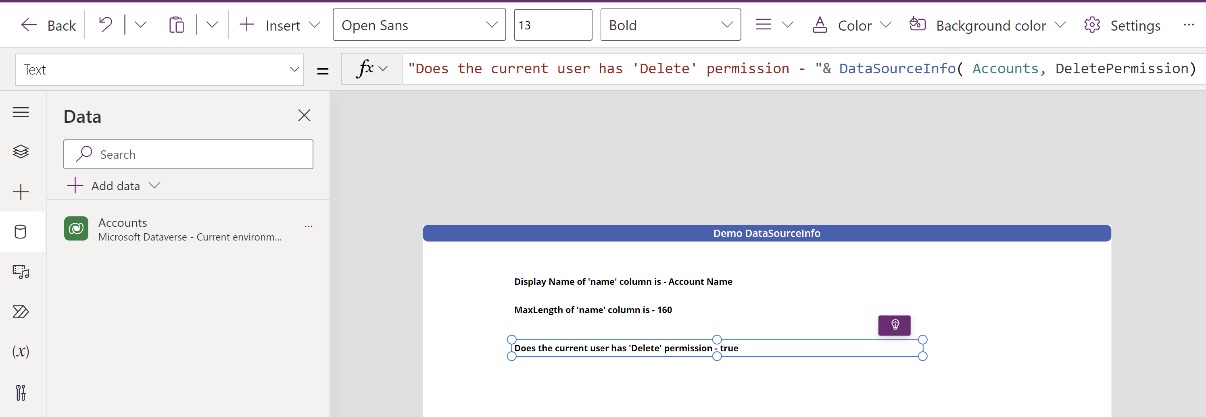Click the Undo arrow icon
Image resolution: width=1206 pixels, height=417 pixels.
[105, 25]
